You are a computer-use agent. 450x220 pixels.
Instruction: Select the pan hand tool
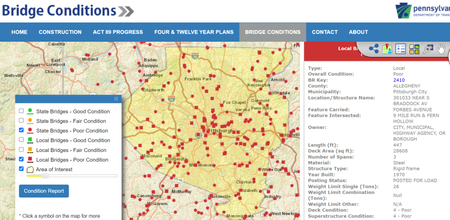(441, 49)
